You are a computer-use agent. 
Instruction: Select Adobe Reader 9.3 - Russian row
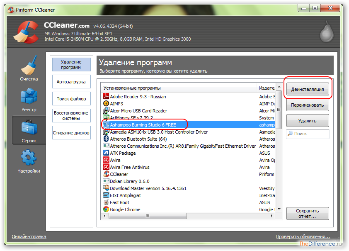(x=189, y=96)
